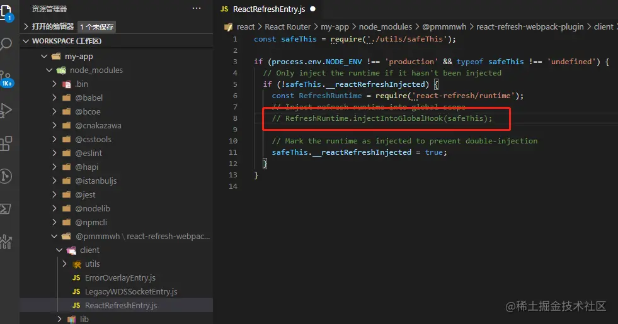618x324 pixels.
Task: Click line number 3 in the gutter
Action: 235,62
